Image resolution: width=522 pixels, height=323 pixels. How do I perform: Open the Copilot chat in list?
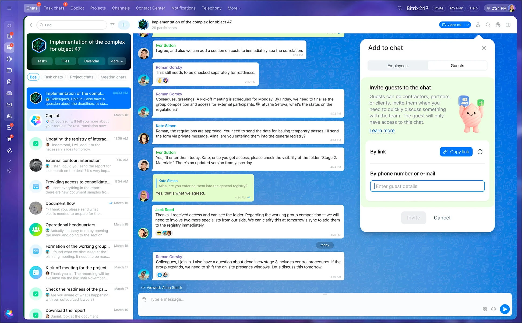79,121
